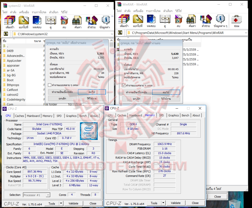
Task: Switch to SPD tab in right CPU-Z
Action: (161, 115)
